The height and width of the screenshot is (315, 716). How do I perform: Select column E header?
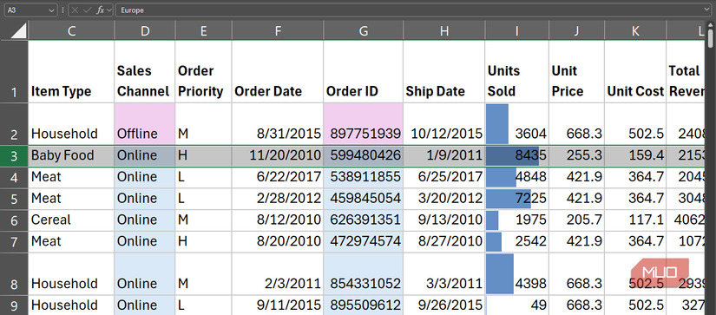pos(204,30)
